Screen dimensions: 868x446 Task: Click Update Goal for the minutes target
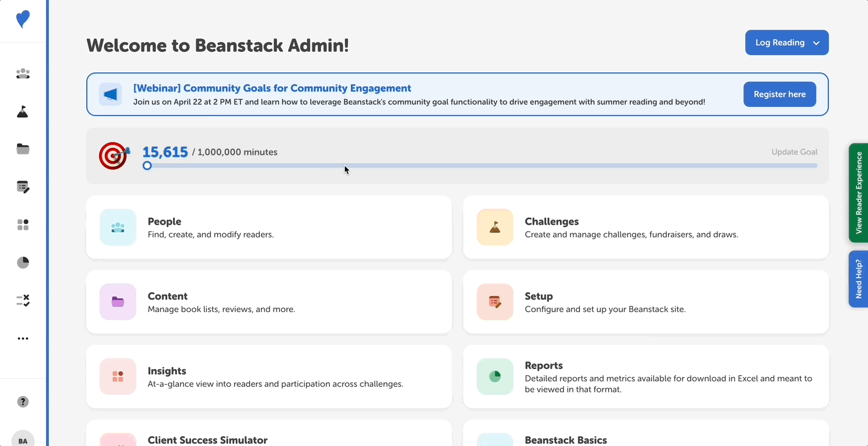(x=794, y=152)
